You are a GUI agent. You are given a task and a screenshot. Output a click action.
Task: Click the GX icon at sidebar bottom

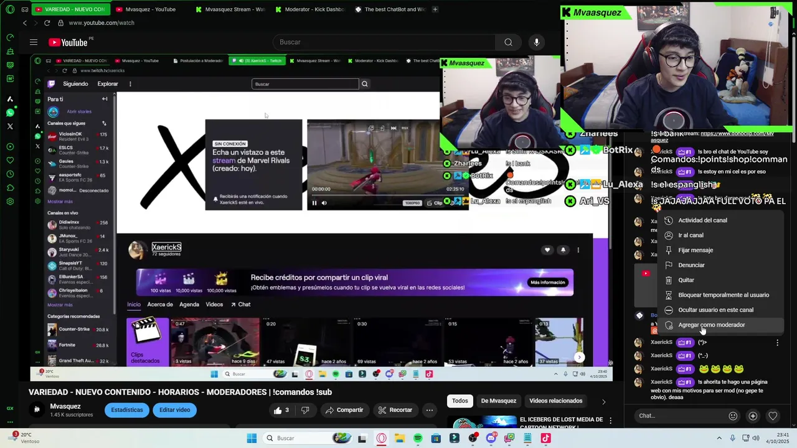click(x=10, y=408)
